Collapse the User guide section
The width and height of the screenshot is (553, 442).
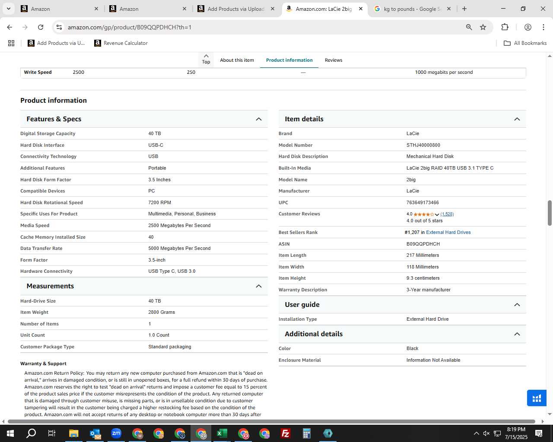(517, 305)
